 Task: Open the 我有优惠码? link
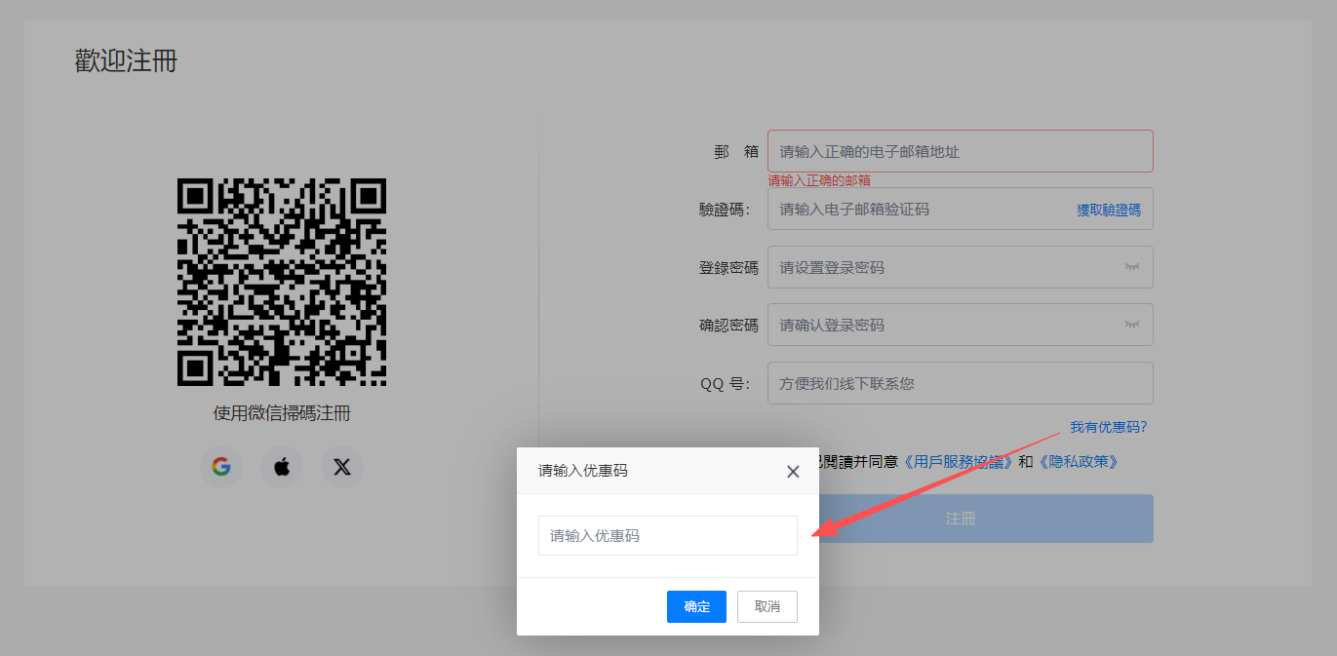coord(1109,427)
